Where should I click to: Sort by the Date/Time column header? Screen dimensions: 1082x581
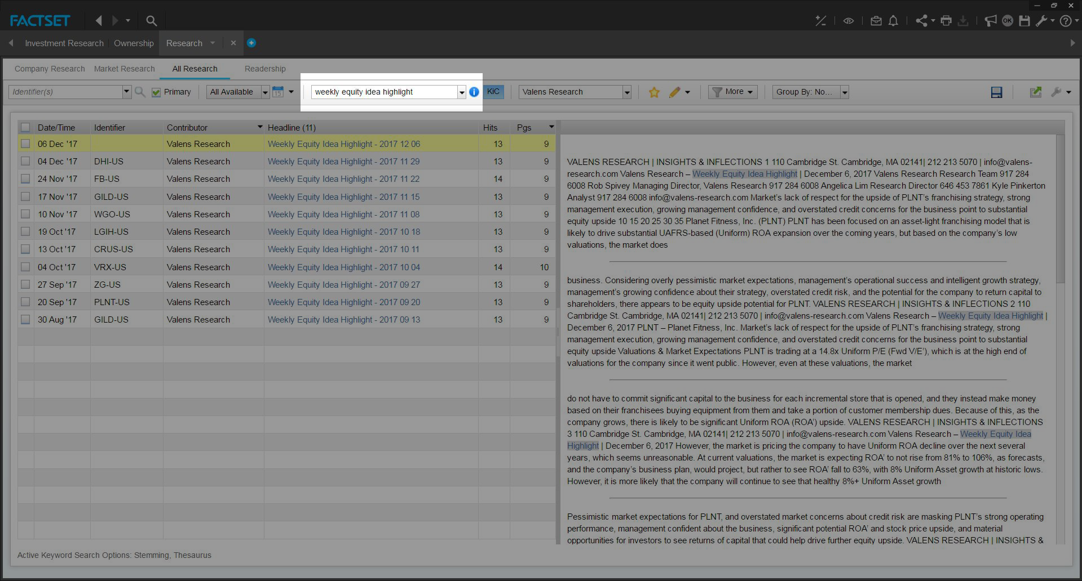tap(56, 127)
